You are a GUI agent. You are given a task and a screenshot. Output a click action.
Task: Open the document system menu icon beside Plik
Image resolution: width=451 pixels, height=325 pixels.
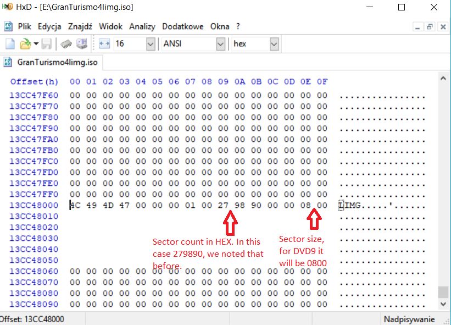click(x=8, y=26)
